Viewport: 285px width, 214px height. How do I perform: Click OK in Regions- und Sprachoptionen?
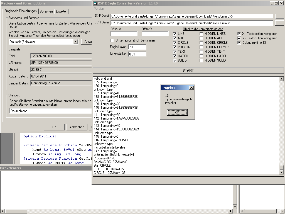pyautogui.click(x=54, y=127)
